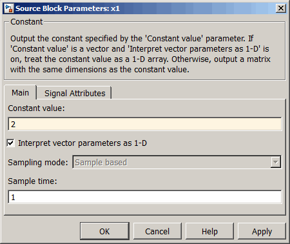The image size is (290, 244).
Task: Click the Cancel button
Action: (x=157, y=231)
